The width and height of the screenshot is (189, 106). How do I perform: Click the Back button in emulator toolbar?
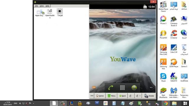122,96
